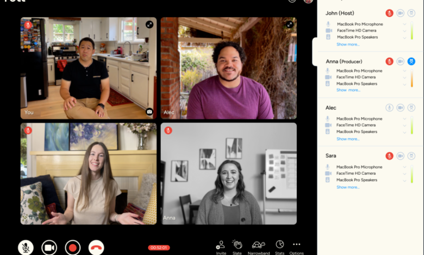Viewport: 424px width, 255px height.
Task: Open Anna's FaceTime HD Camera dropdown
Action: [404, 77]
